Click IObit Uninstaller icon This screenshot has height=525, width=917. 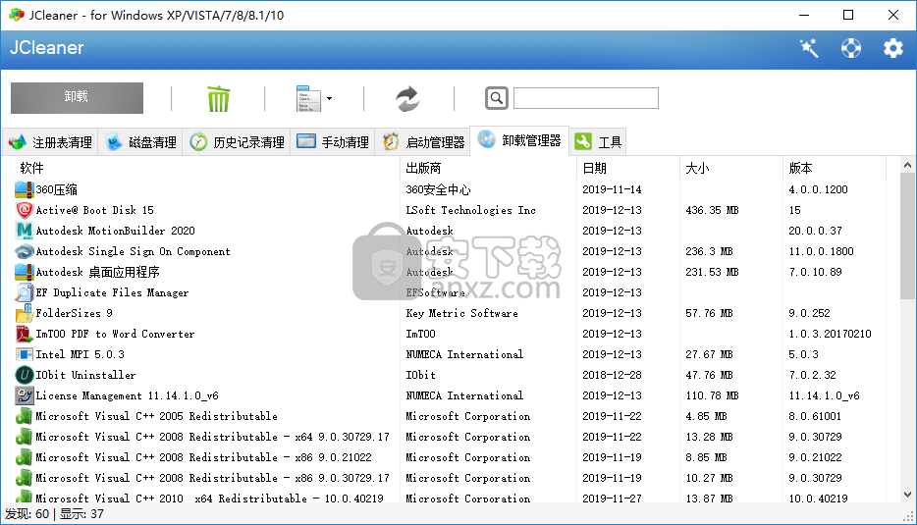[x=24, y=375]
